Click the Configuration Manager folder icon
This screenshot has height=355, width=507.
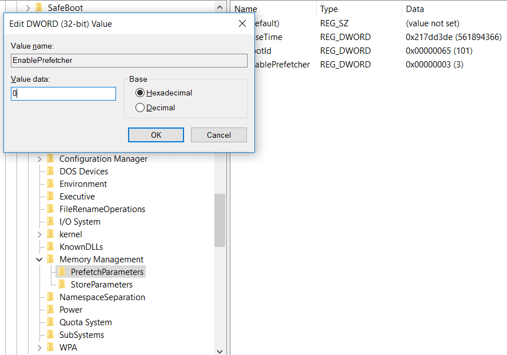[51, 159]
